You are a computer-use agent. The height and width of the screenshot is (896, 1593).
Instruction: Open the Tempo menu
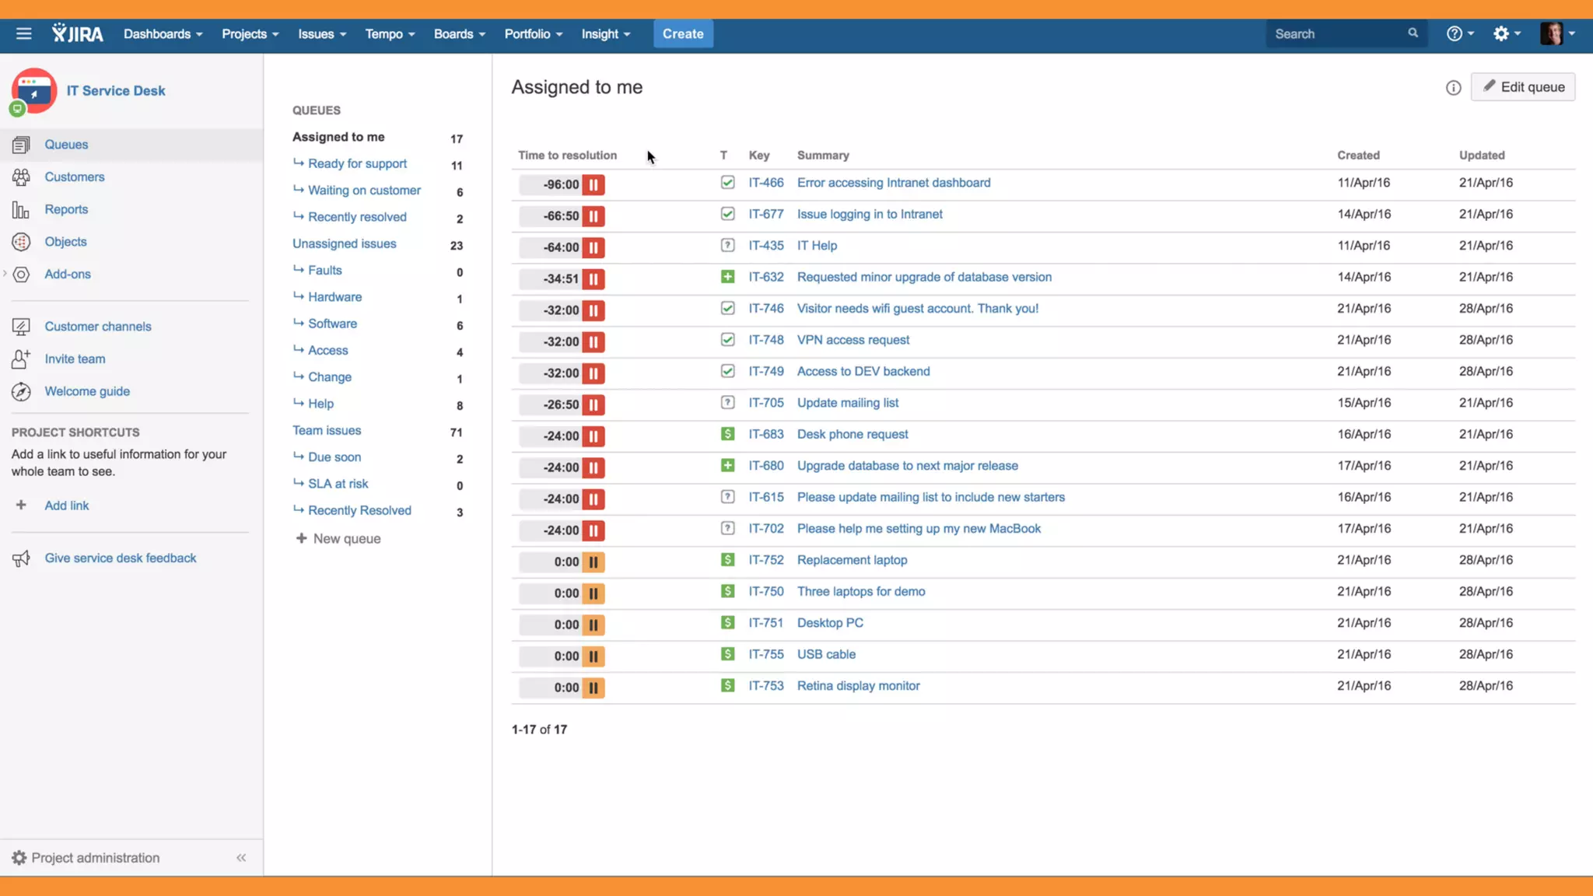[x=390, y=34]
